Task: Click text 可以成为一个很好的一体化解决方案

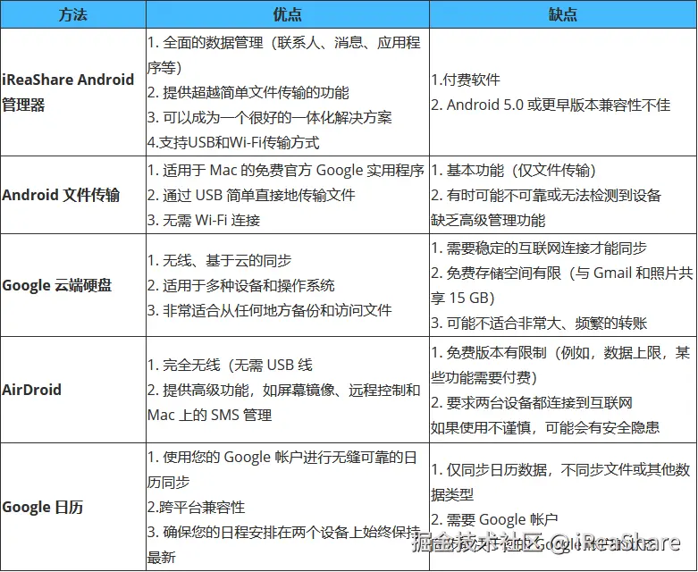Action: (x=277, y=117)
